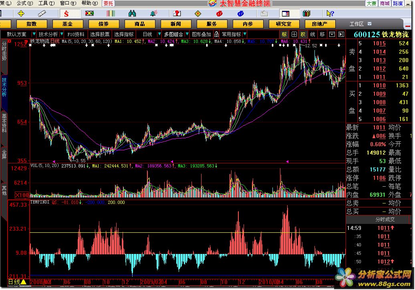Click the red circular info icon
415x290 pixels.
pyautogui.click(x=219, y=14)
